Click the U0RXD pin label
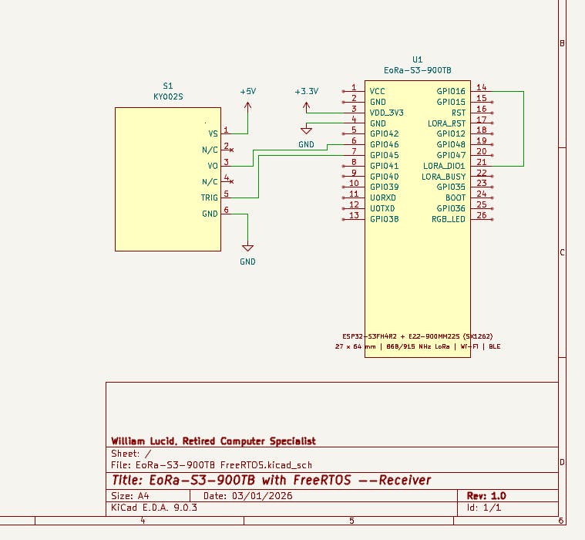585x540 pixels. (x=383, y=197)
